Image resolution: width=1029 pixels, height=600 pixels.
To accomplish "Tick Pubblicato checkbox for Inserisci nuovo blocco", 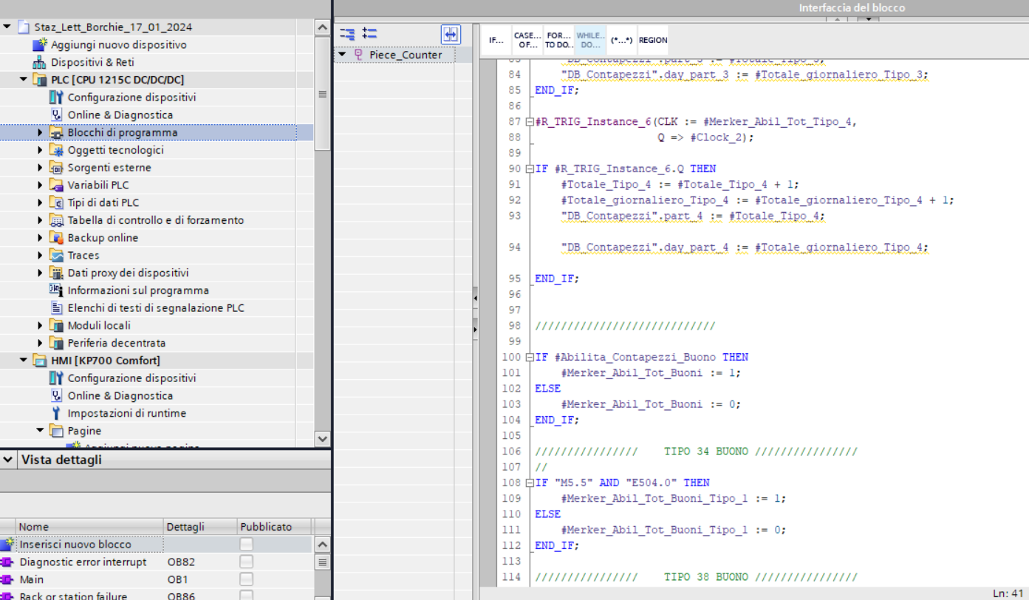I will point(246,545).
